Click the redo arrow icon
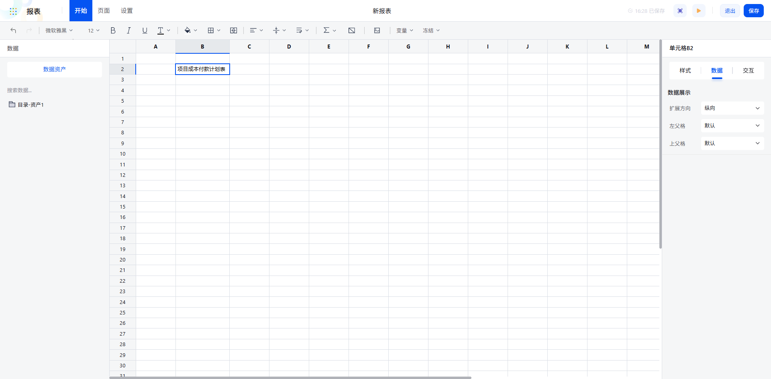Image resolution: width=771 pixels, height=379 pixels. (x=29, y=30)
